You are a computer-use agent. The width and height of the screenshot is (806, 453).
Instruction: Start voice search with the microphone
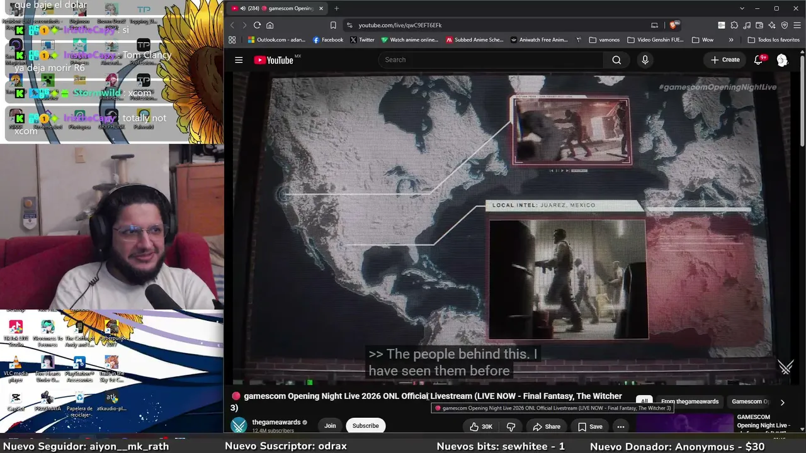[645, 60]
